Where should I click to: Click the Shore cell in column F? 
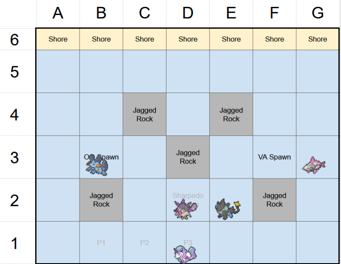tap(274, 39)
